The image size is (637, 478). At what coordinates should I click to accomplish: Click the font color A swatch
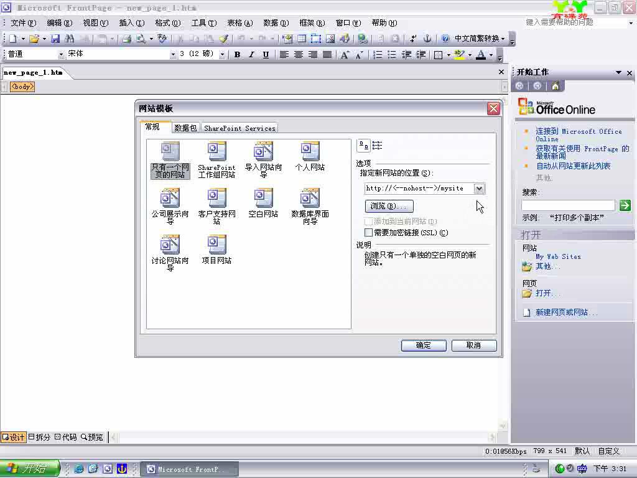click(x=481, y=55)
